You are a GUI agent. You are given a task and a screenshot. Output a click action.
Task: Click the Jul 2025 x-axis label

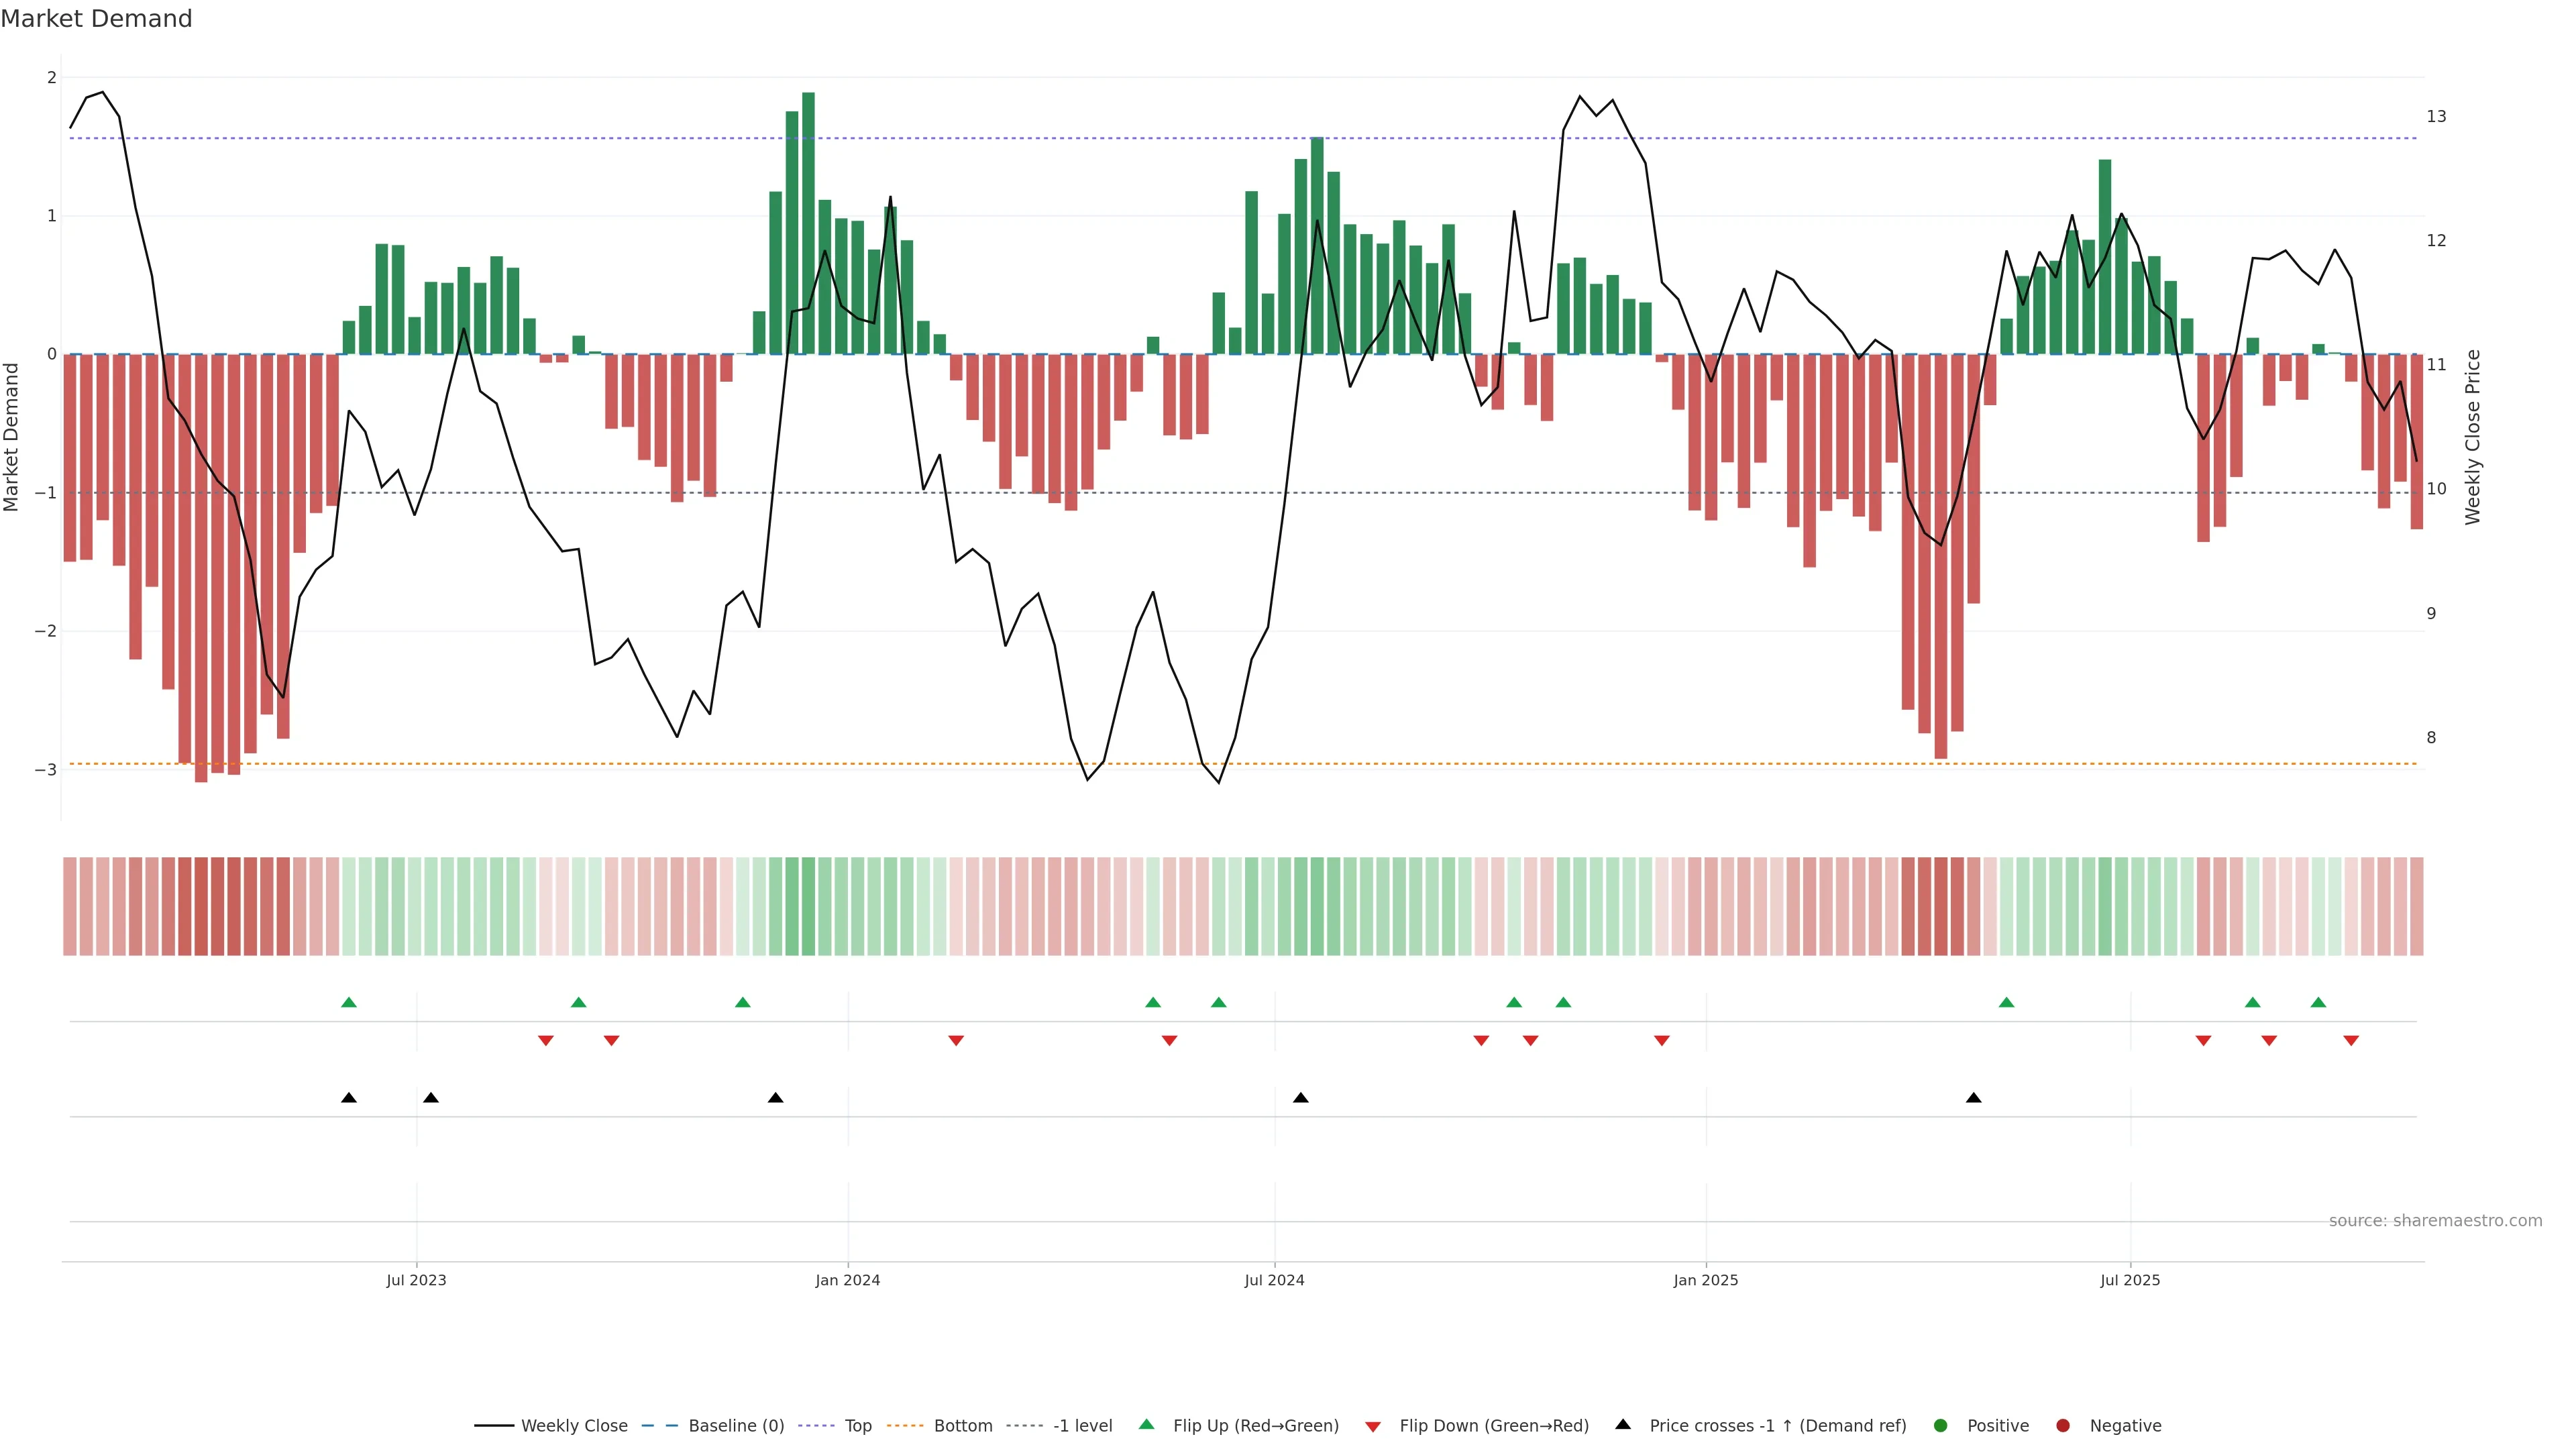(x=2130, y=1280)
